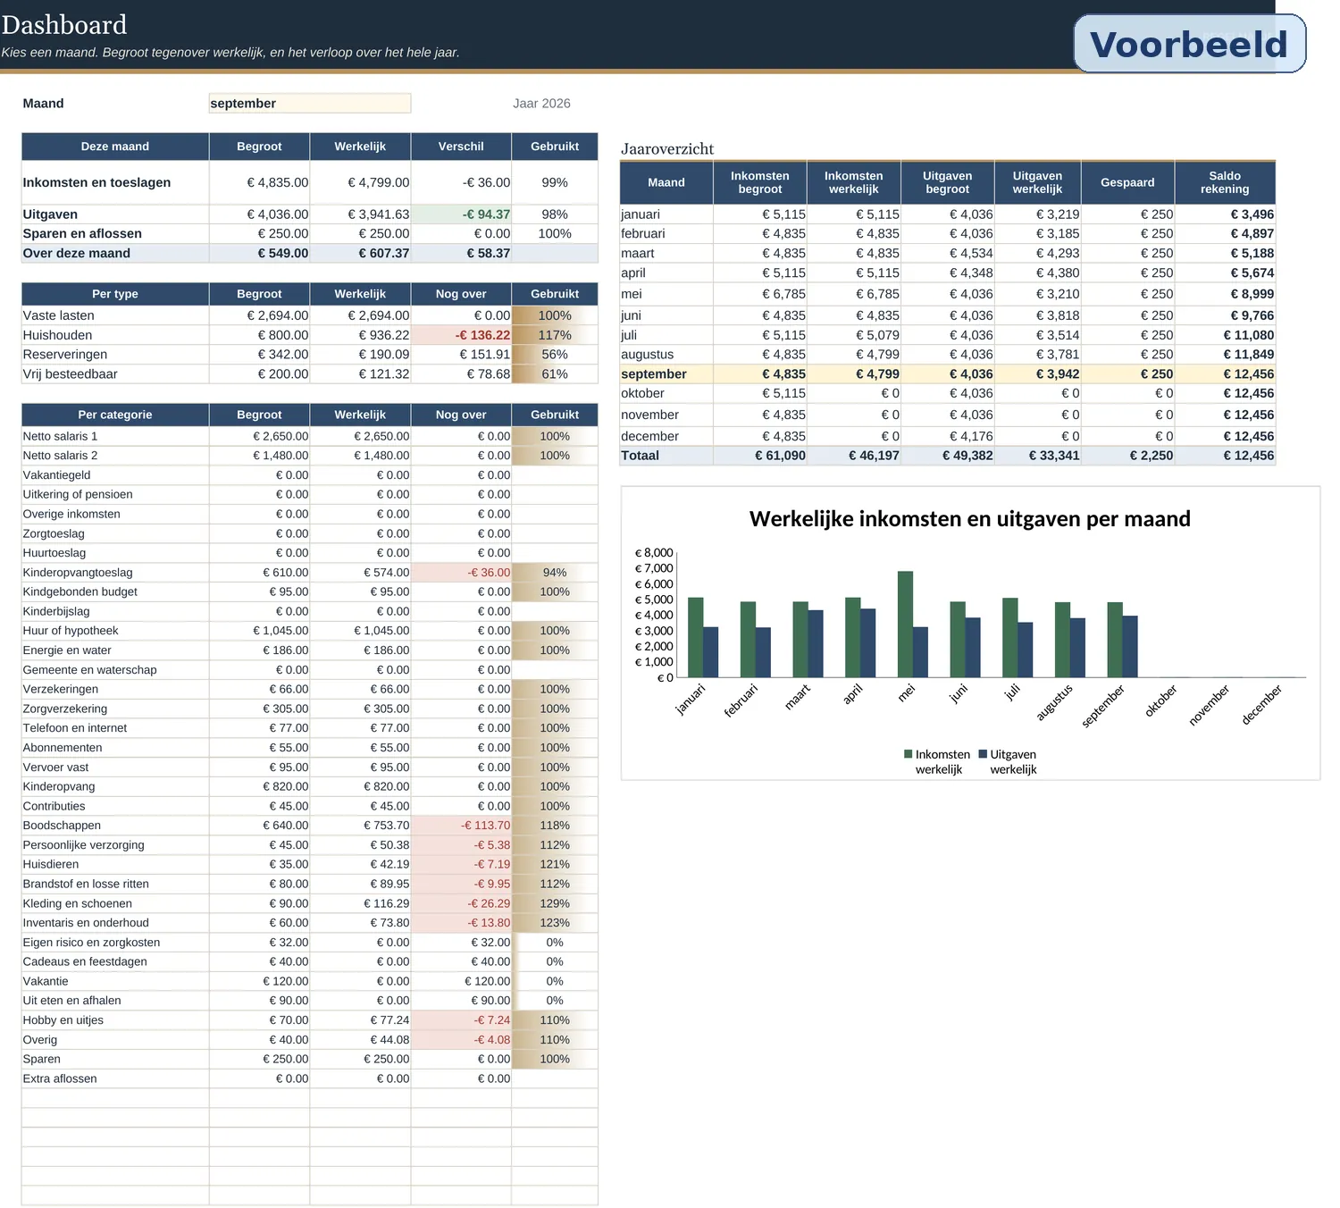This screenshot has height=1208, width=1340.
Task: Select the chart title "Werkelijke inkomsten en uitgaven per maand"
Action: coord(970,519)
